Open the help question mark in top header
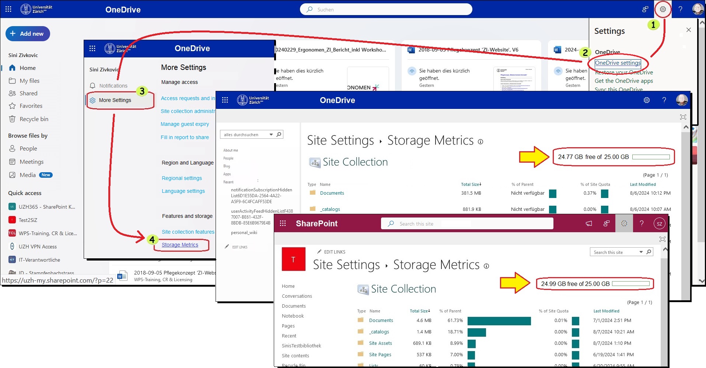 pyautogui.click(x=680, y=9)
